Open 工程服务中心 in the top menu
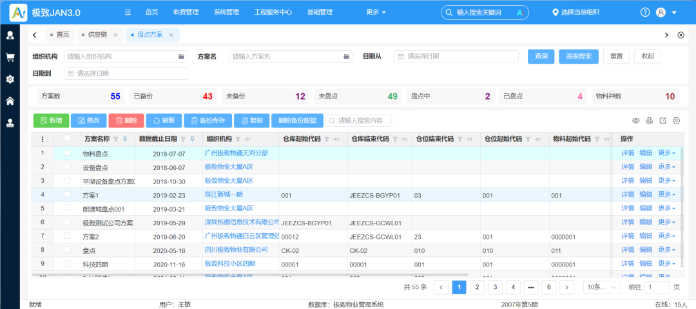 pyautogui.click(x=273, y=12)
